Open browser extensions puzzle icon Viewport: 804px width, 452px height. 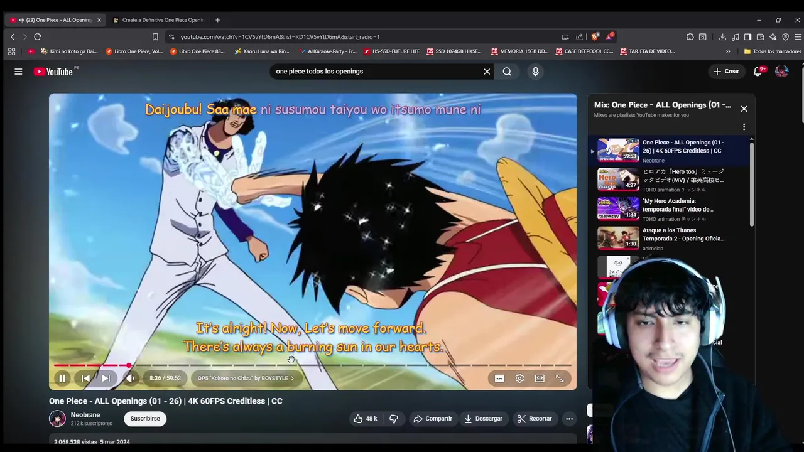point(690,37)
